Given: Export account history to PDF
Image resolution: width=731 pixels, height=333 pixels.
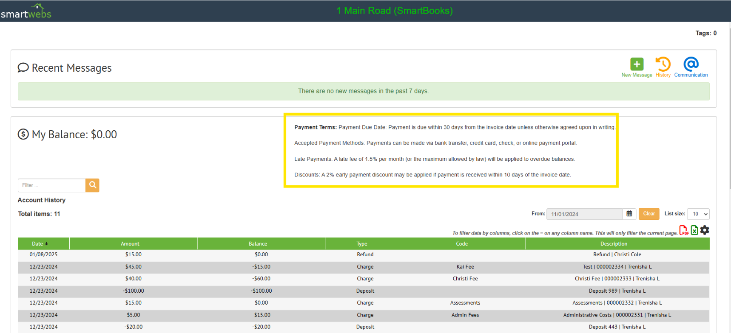Looking at the screenshot, I should click(x=683, y=230).
